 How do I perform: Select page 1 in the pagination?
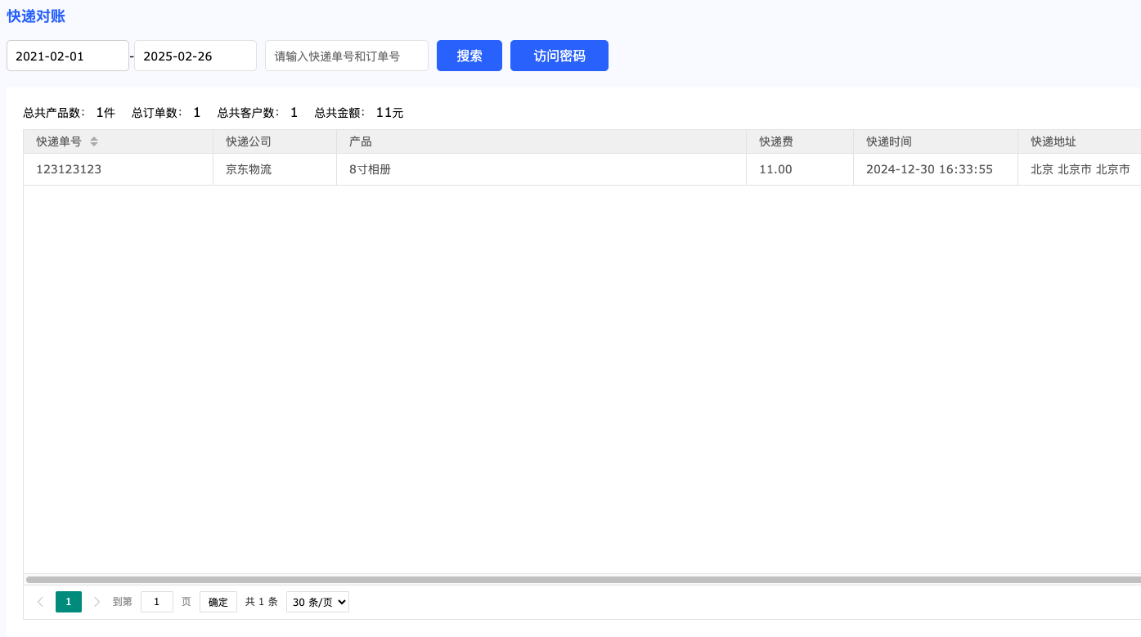69,602
